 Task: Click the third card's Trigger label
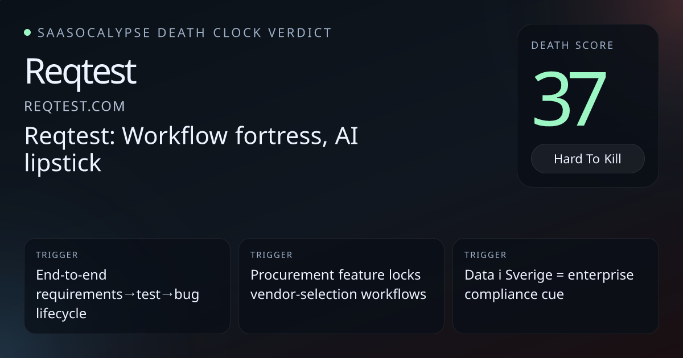pos(485,255)
